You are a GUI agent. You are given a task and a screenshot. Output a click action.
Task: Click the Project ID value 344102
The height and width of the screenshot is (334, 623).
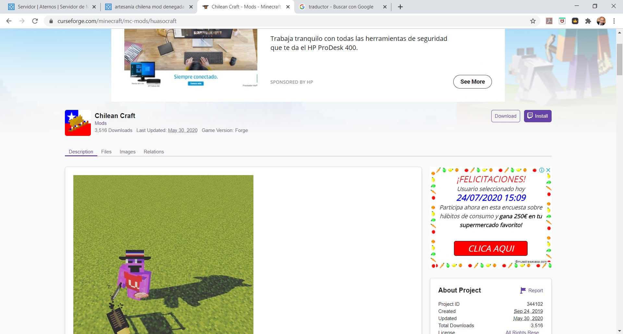535,304
